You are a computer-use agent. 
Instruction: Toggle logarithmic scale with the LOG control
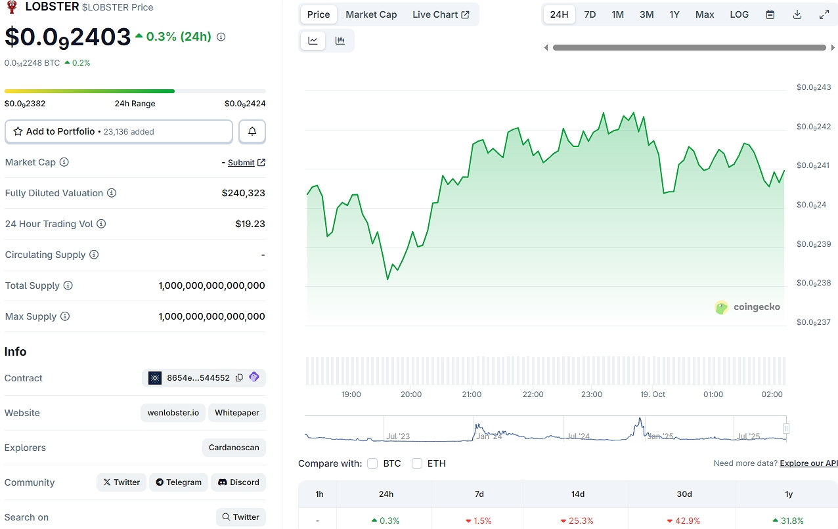[739, 14]
